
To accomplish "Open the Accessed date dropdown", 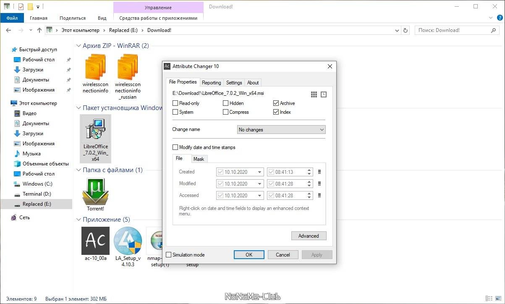I will 260,196.
